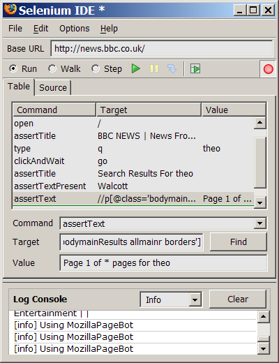Click the Find button
279x363 pixels.
click(239, 242)
